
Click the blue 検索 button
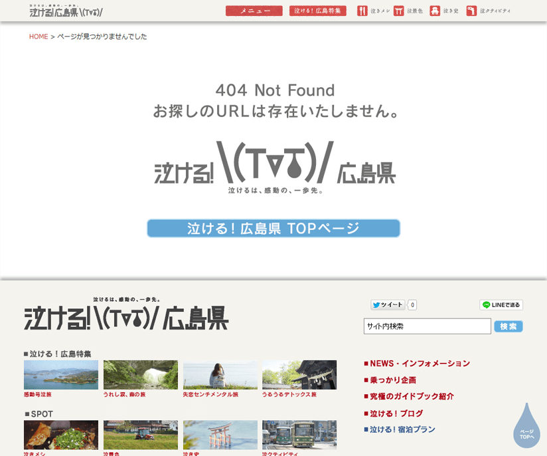[x=508, y=326]
